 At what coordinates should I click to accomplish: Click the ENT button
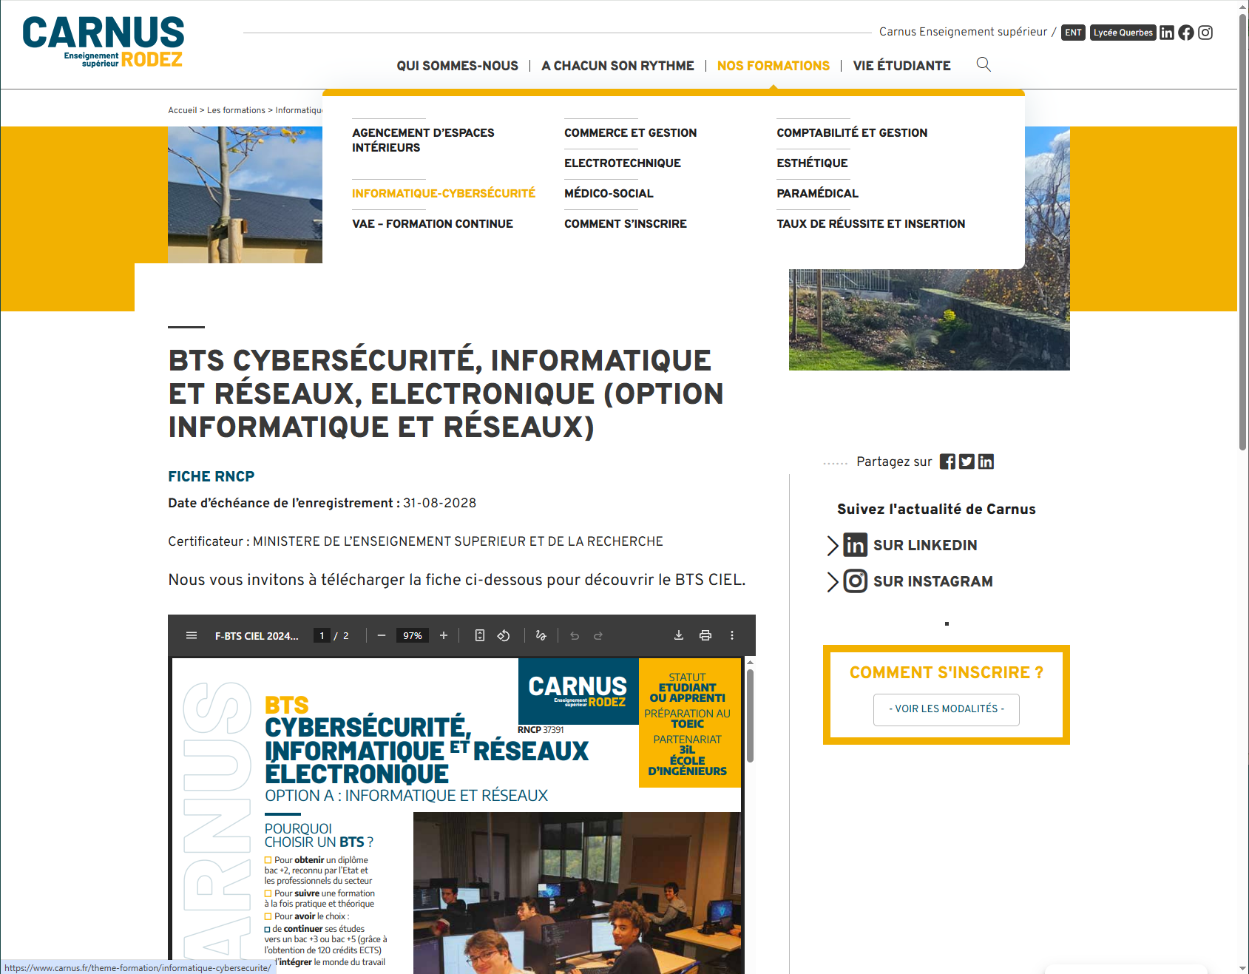pyautogui.click(x=1073, y=33)
